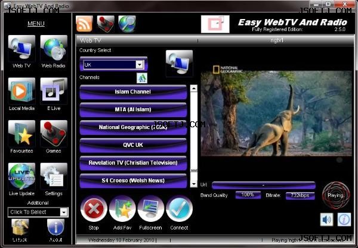Open the Web TV section

tap(21, 48)
